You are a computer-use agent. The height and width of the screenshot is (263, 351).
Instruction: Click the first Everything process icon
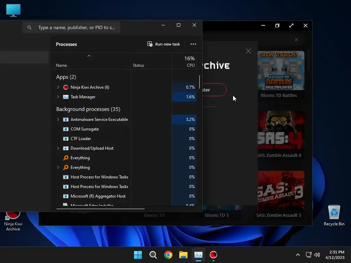(65, 158)
